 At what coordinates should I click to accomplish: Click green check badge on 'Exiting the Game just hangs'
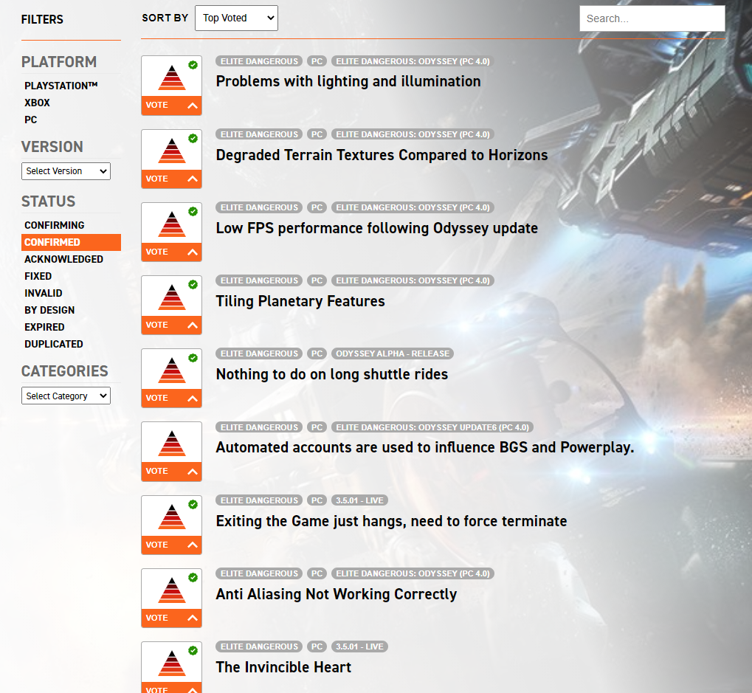pos(193,504)
